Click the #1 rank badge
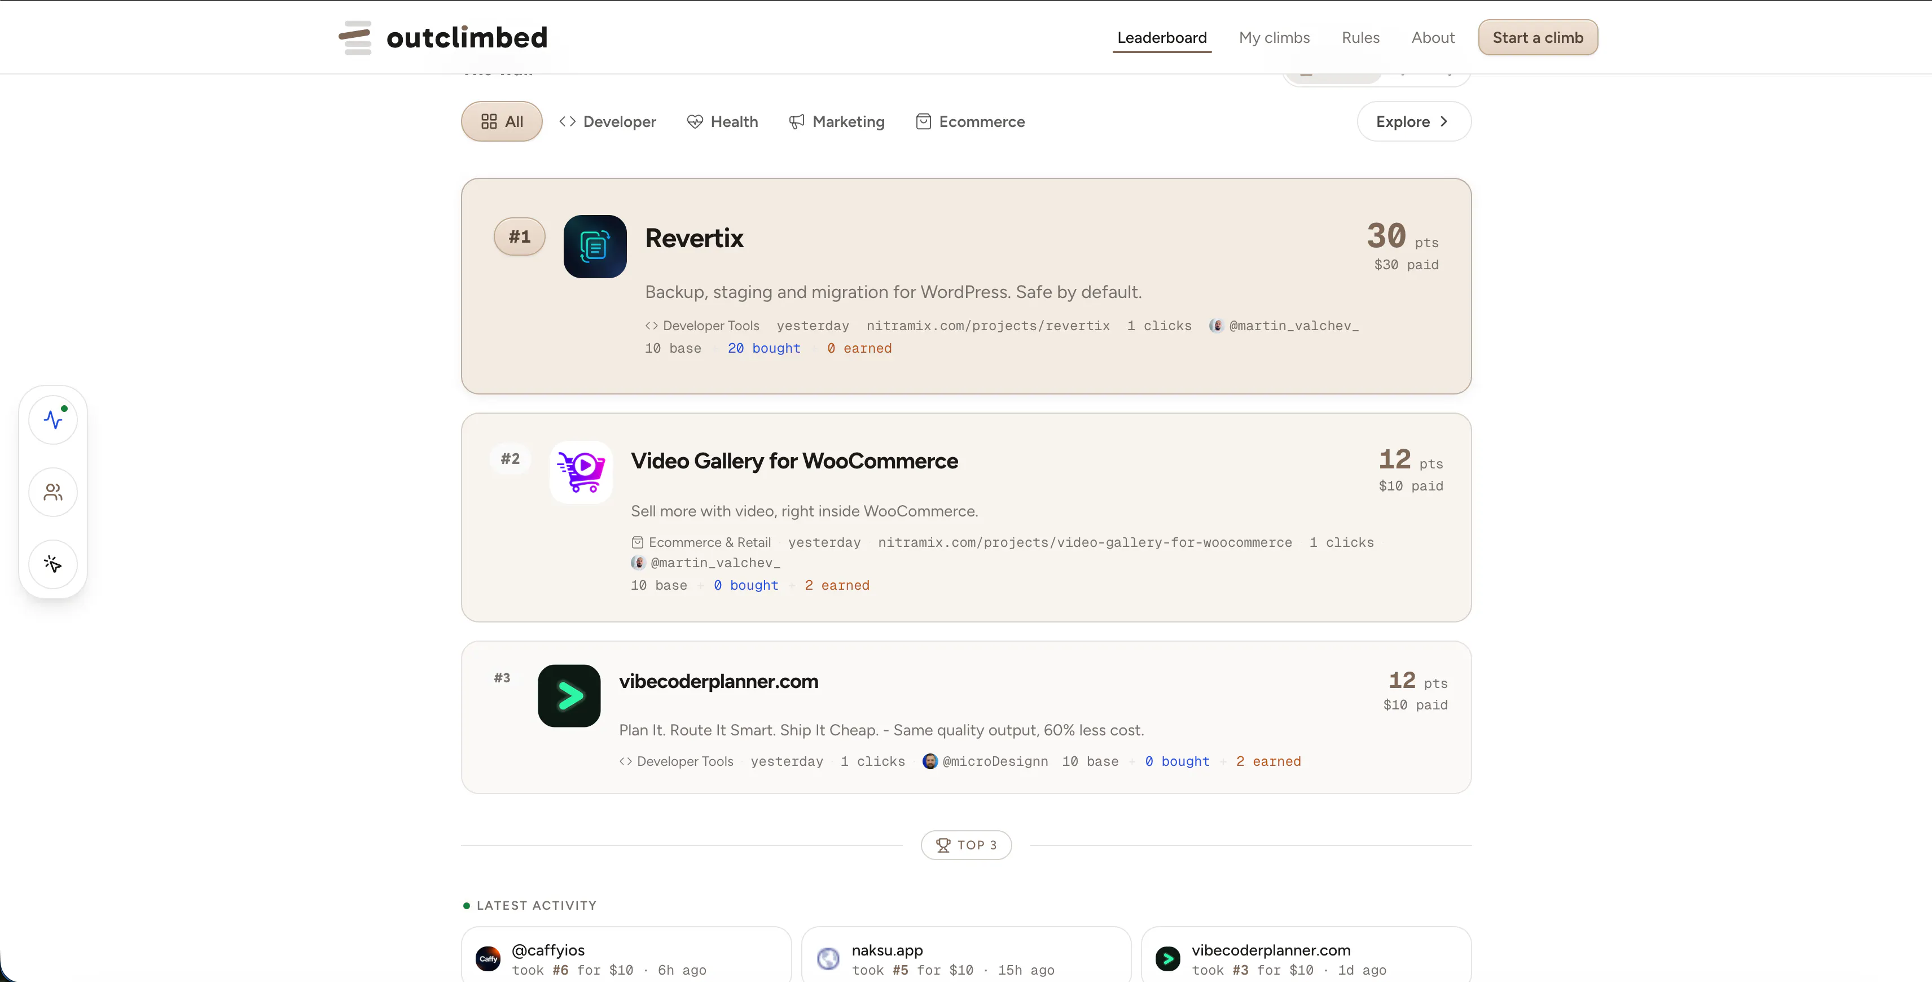The height and width of the screenshot is (982, 1932). tap(520, 236)
